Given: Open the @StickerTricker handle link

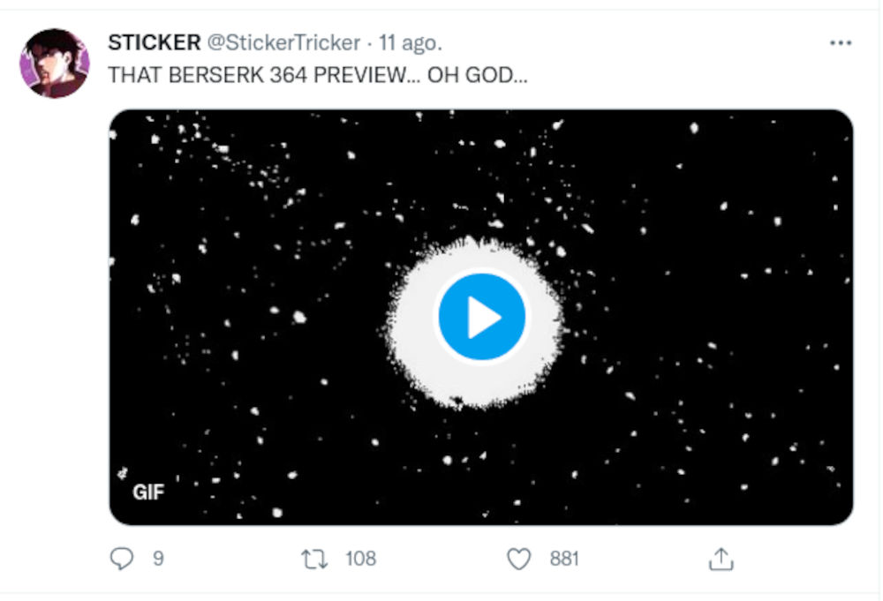Looking at the screenshot, I should [283, 42].
